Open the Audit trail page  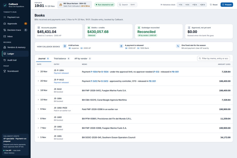pos(15,60)
